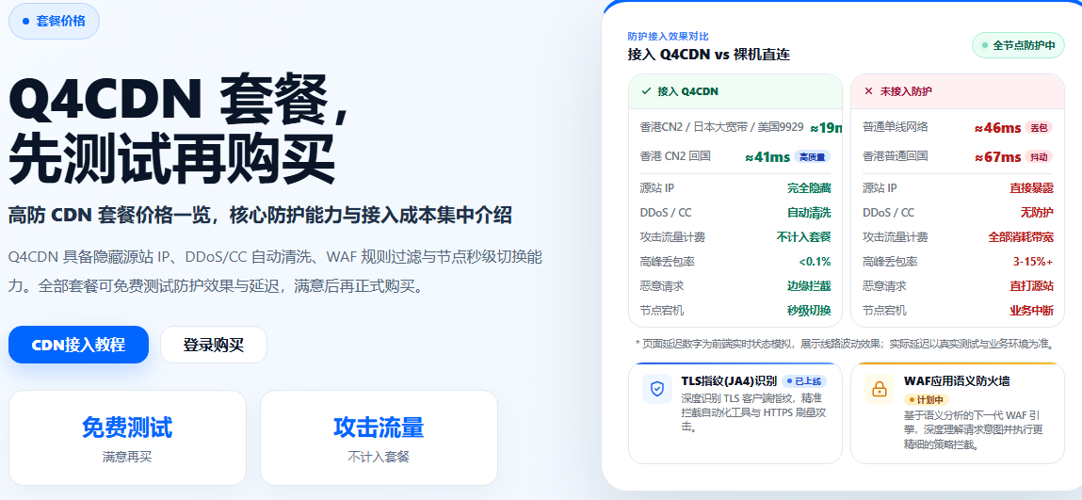Select the 攻击流量 card
The image size is (1082, 500).
pyautogui.click(x=379, y=438)
